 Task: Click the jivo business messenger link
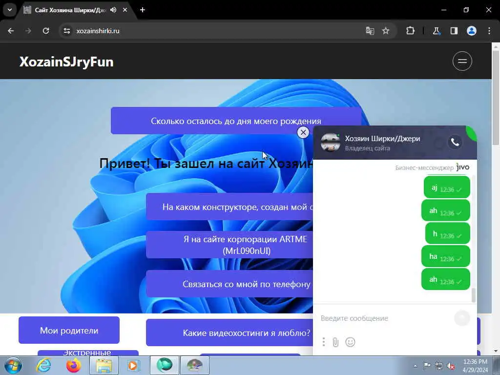[x=432, y=167]
